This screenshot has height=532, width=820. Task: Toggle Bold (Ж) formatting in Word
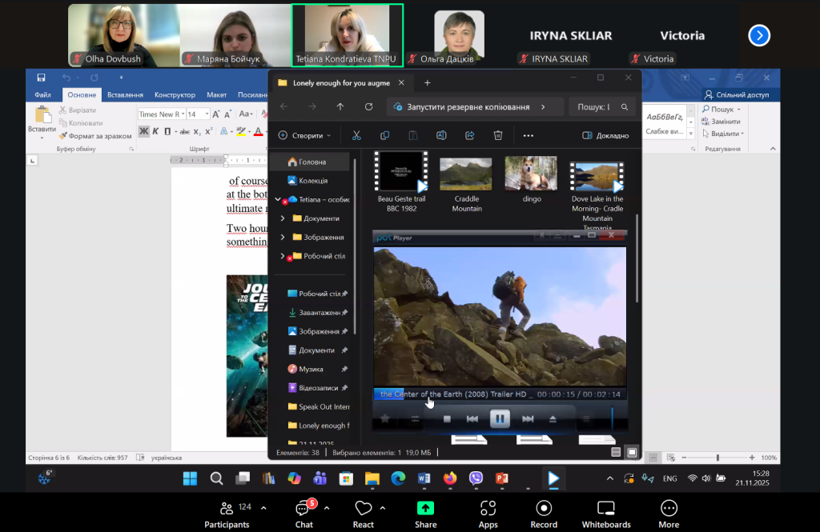(144, 132)
